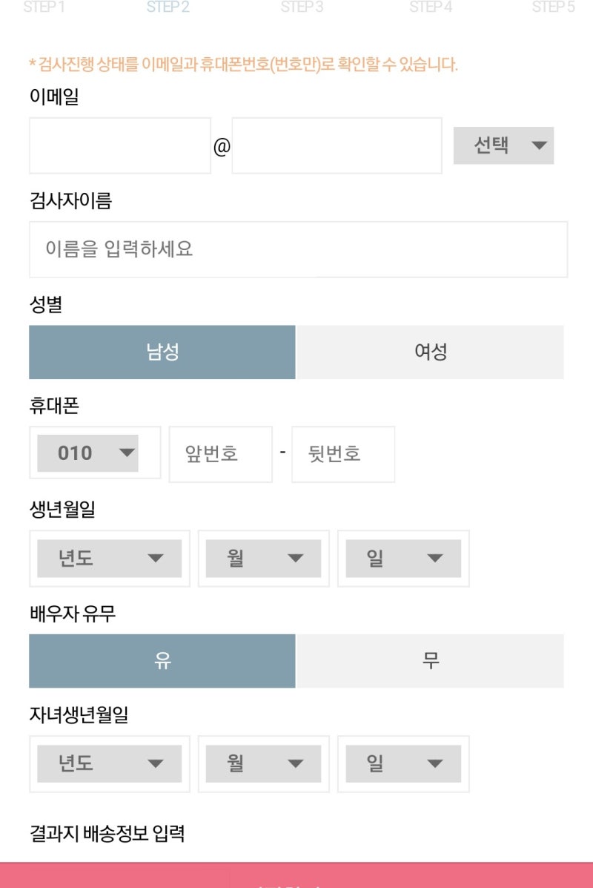Open birth date 년도 dropdown

click(x=109, y=559)
